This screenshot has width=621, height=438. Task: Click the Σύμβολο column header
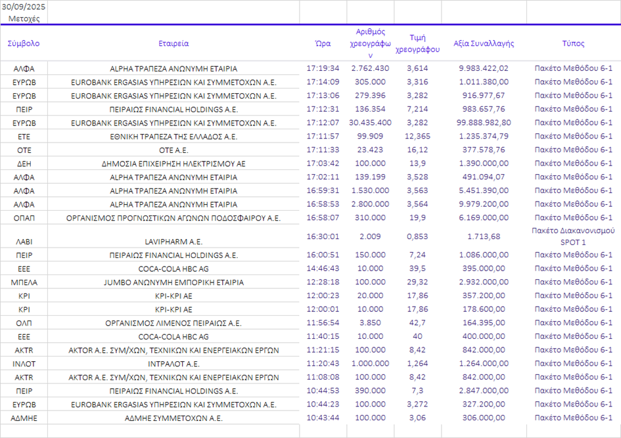click(24, 43)
